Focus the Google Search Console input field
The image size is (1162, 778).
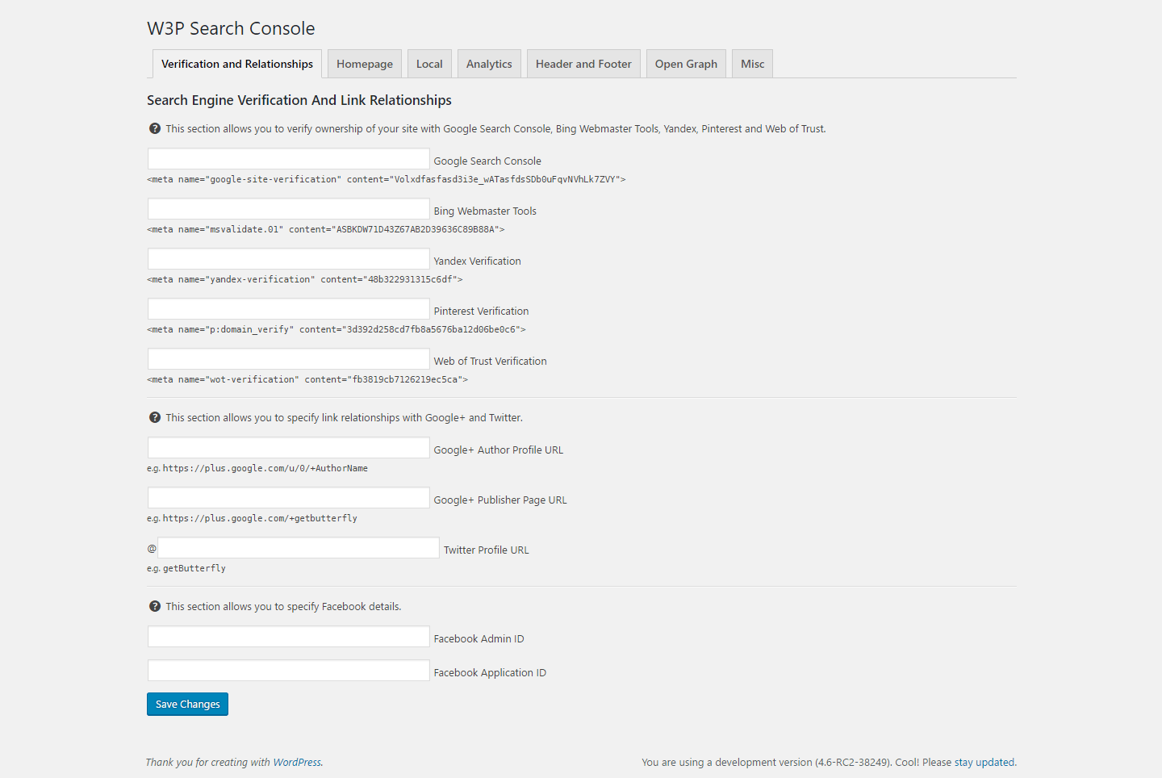coord(288,159)
